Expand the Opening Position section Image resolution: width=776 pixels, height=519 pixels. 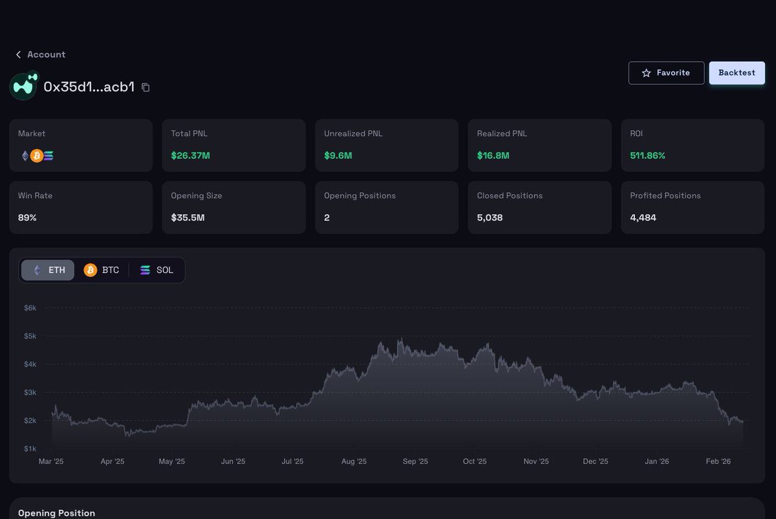pyautogui.click(x=56, y=513)
